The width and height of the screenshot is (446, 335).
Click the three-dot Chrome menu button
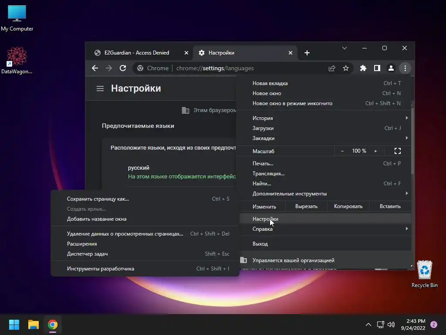click(x=405, y=68)
